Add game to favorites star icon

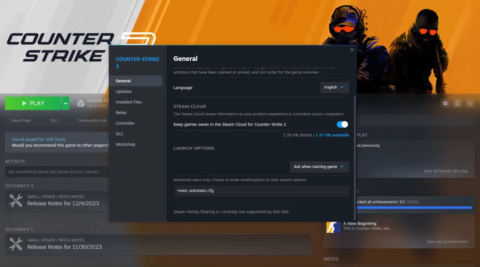click(470, 103)
